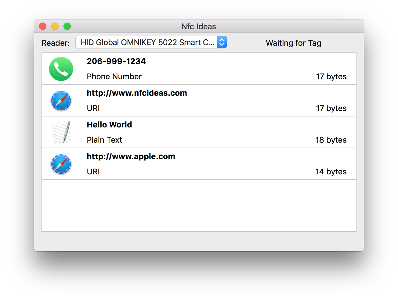398x300 pixels.
Task: Click the 17 bytes label on the phone record
Action: pos(331,77)
